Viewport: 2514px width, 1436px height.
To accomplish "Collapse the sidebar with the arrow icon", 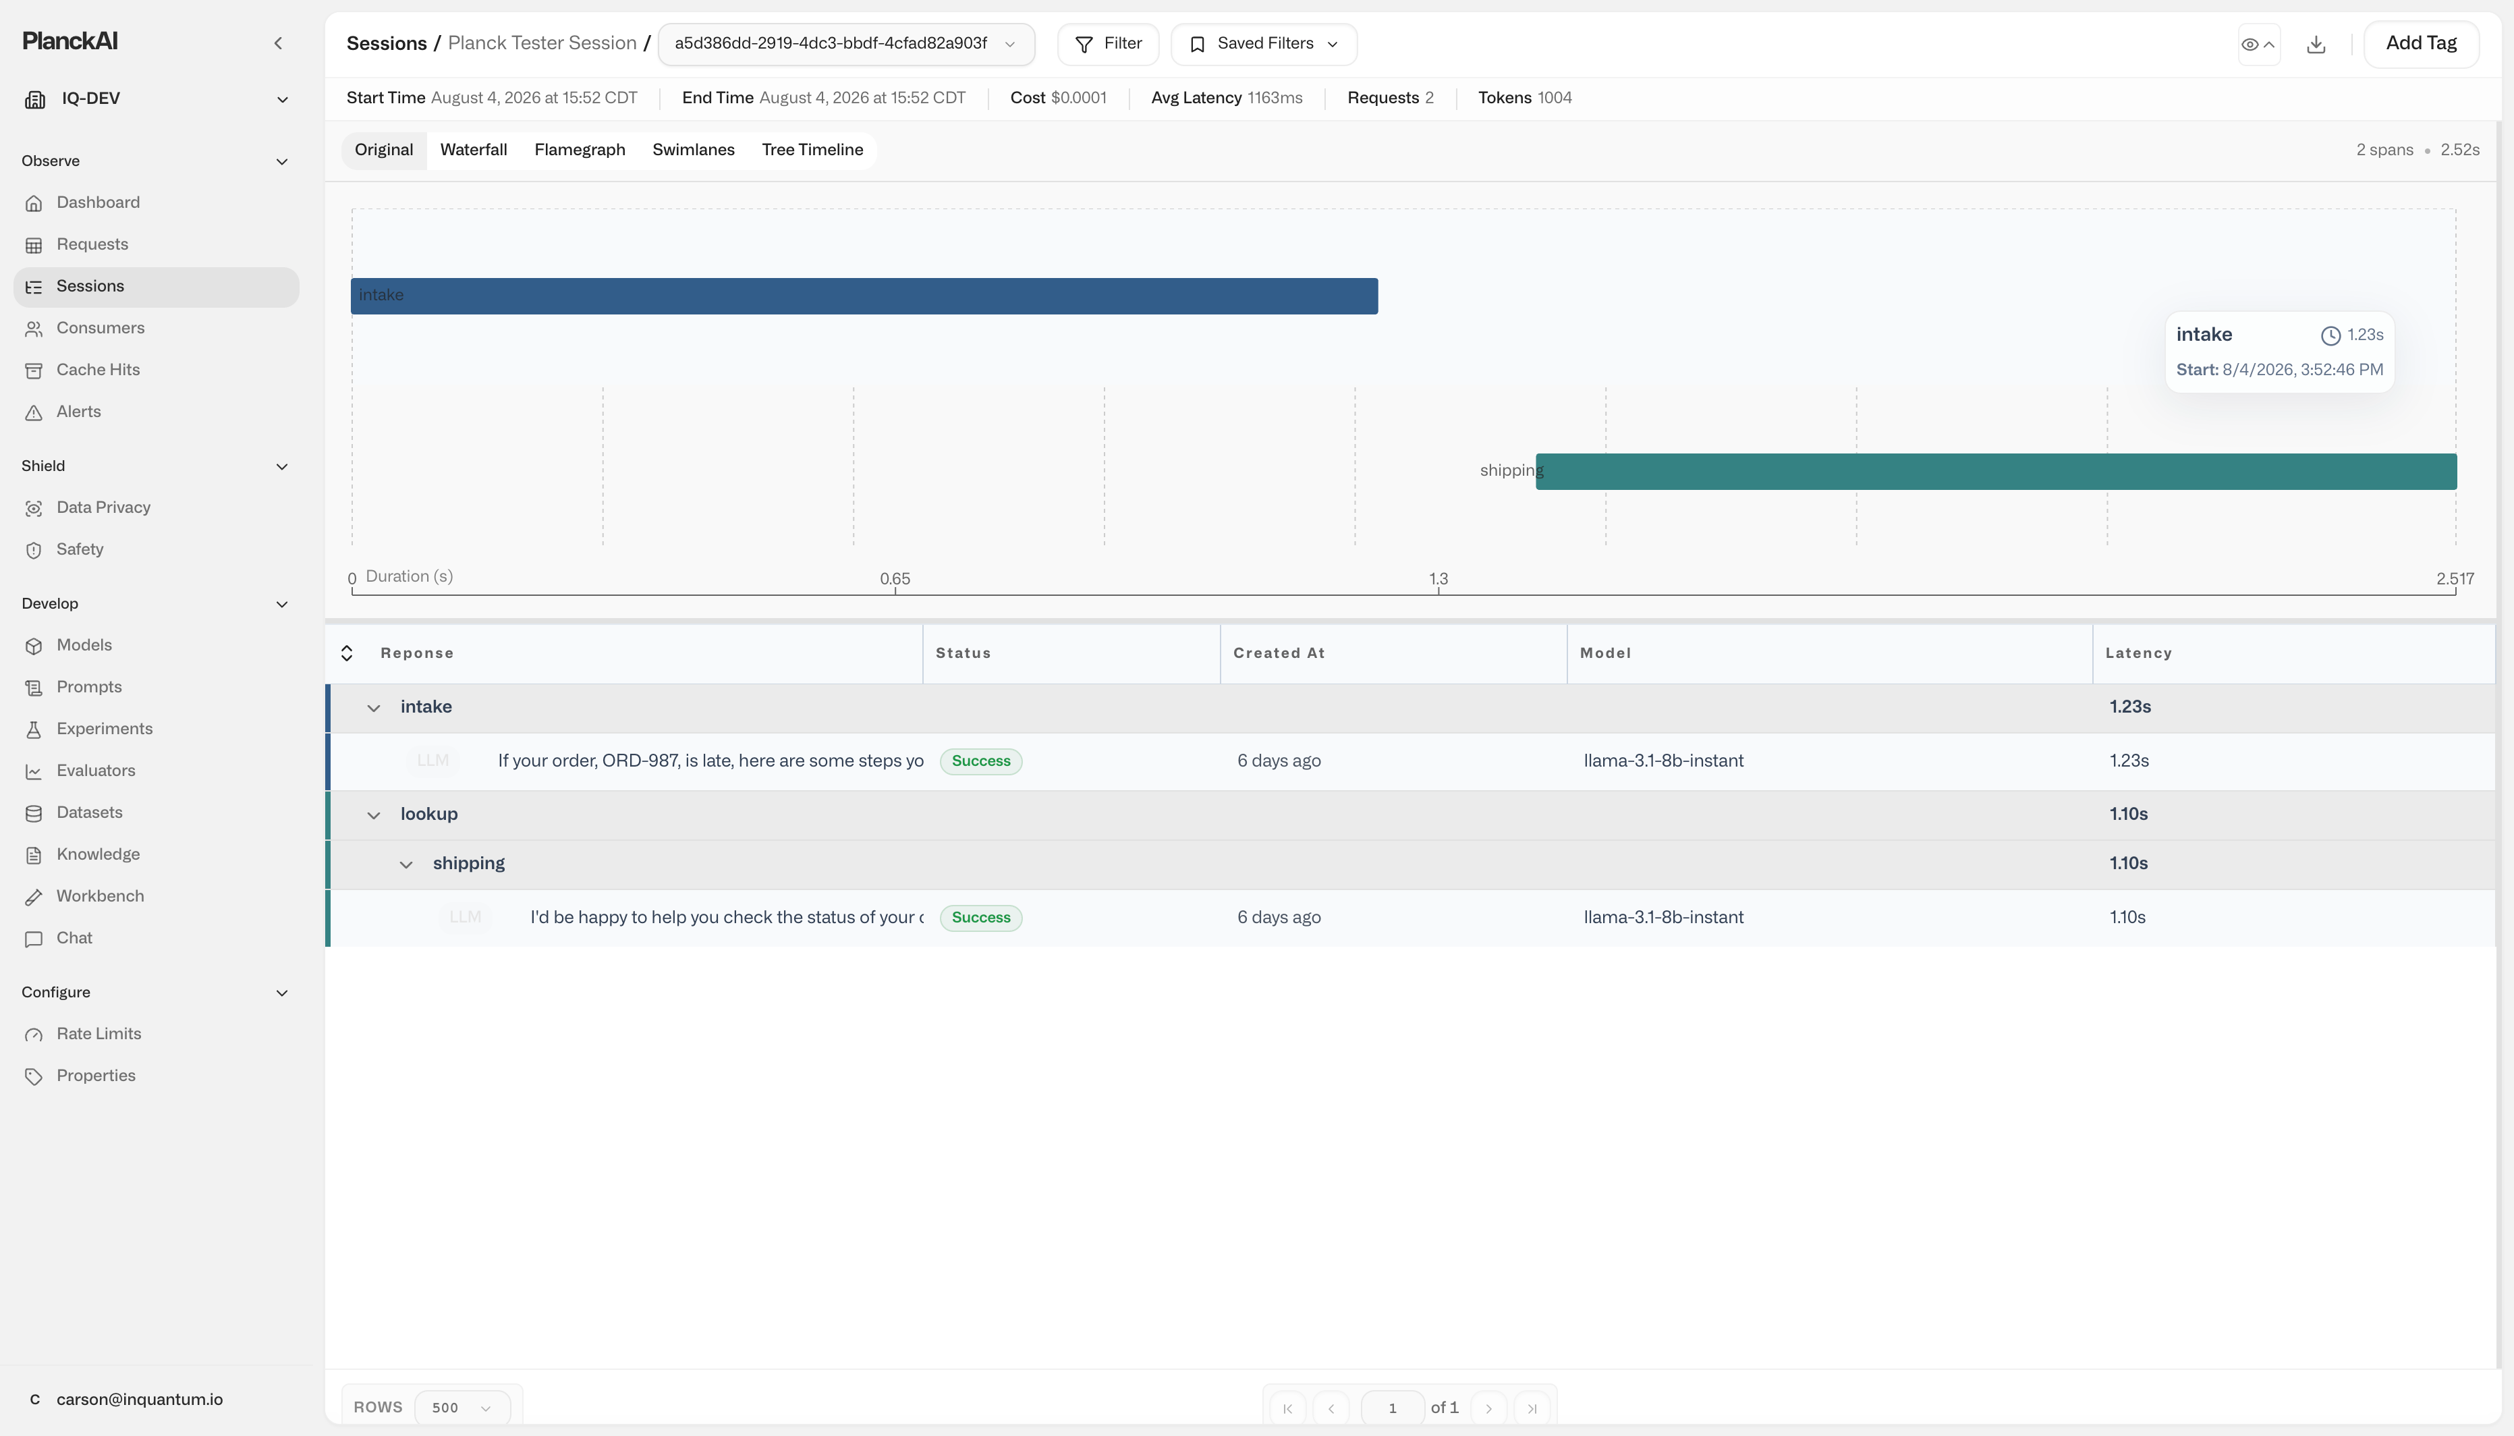I will coord(278,43).
